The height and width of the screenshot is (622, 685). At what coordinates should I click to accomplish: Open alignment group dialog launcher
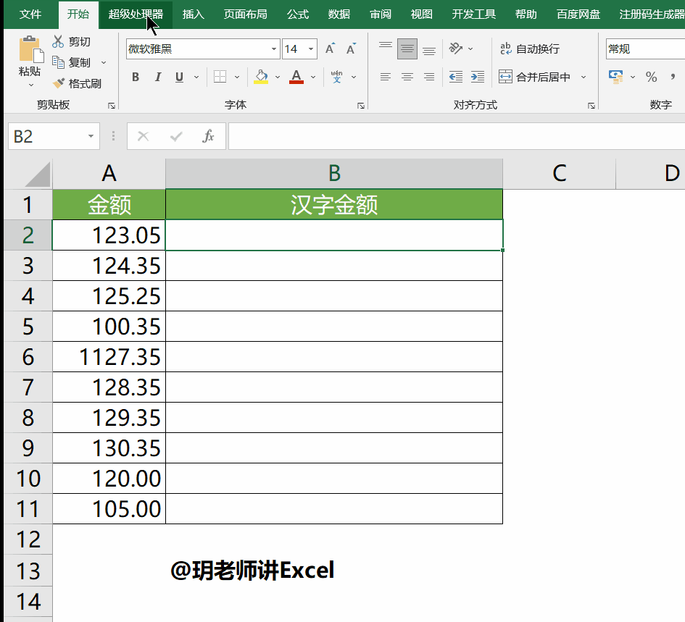click(591, 106)
